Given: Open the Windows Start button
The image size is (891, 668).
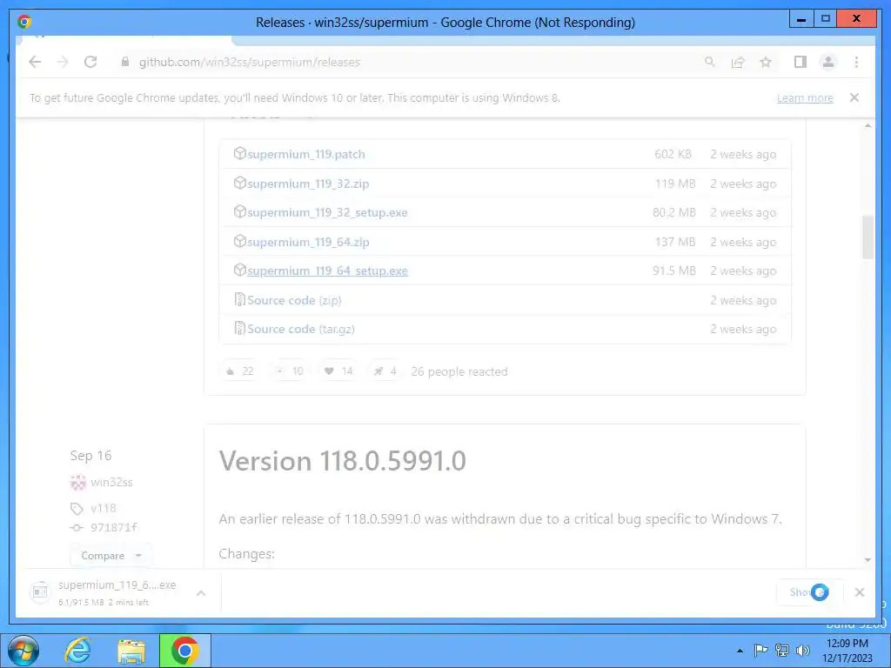Looking at the screenshot, I should point(23,651).
